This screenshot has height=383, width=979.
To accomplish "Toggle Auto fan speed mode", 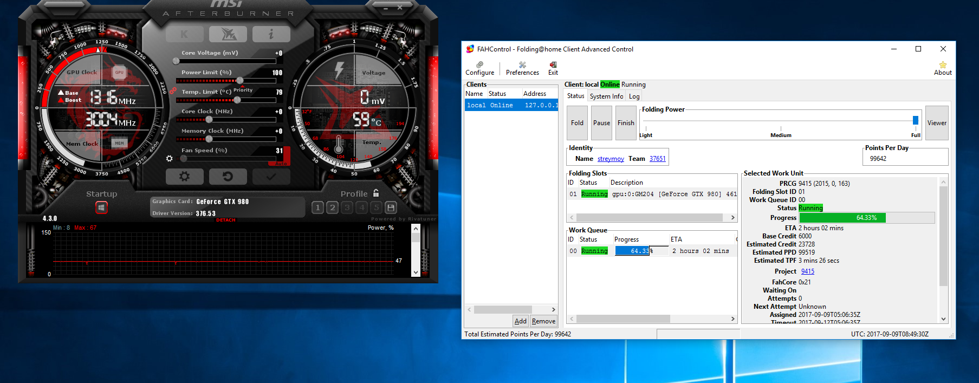I will click(x=281, y=163).
